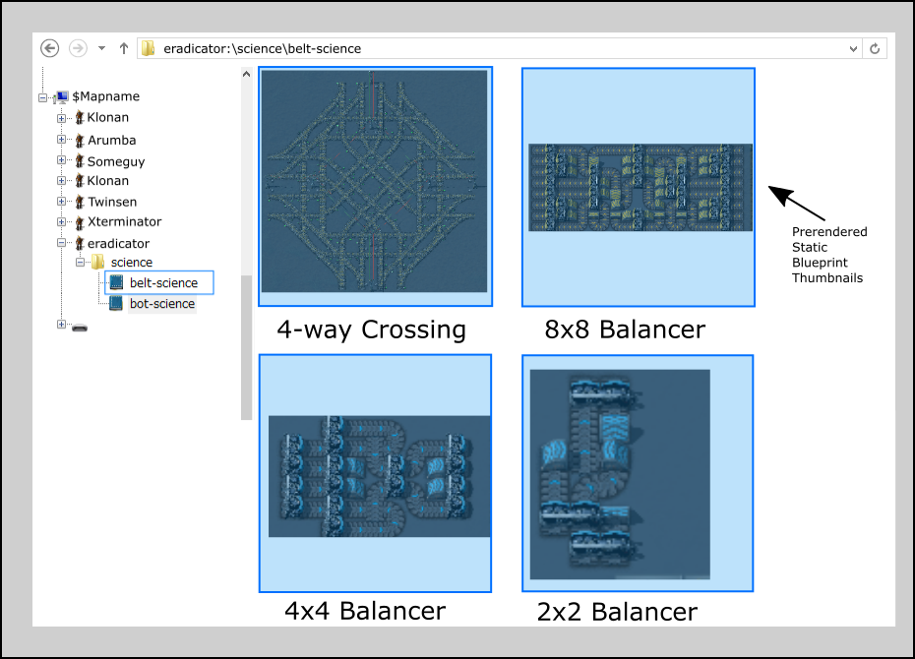This screenshot has width=915, height=659.
Task: Click the Twinsen character icon
Action: click(80, 202)
